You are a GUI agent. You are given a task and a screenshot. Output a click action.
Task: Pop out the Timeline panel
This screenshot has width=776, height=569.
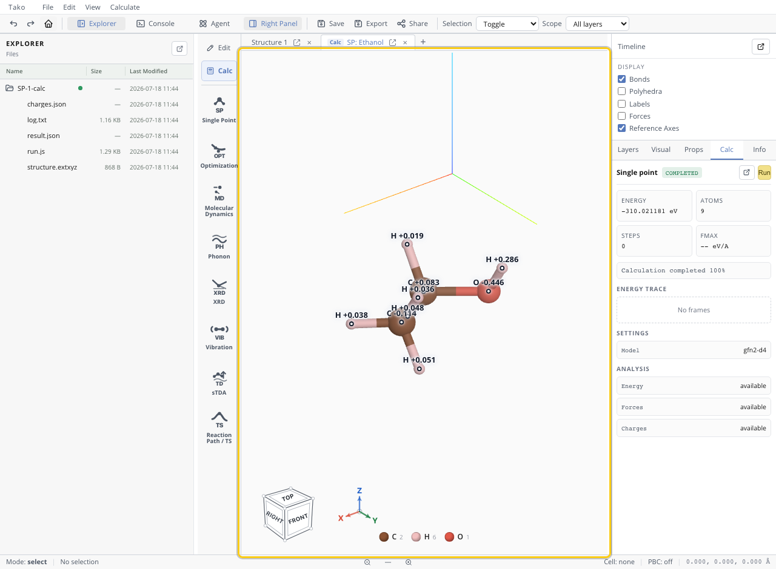[761, 47]
